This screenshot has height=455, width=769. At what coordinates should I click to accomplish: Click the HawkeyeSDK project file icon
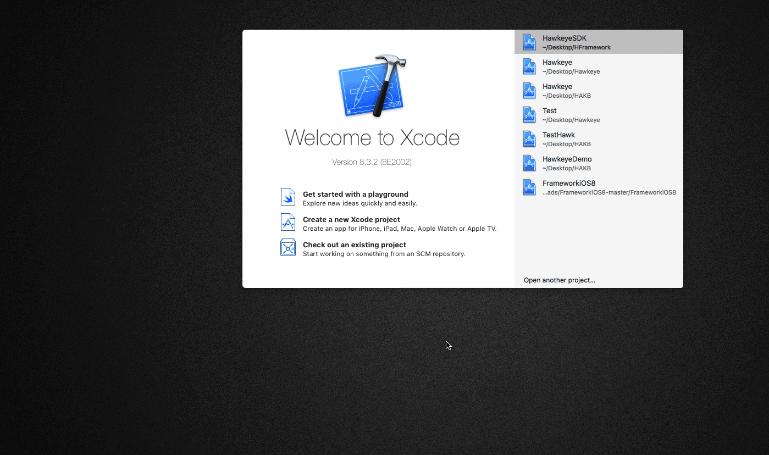(x=529, y=42)
